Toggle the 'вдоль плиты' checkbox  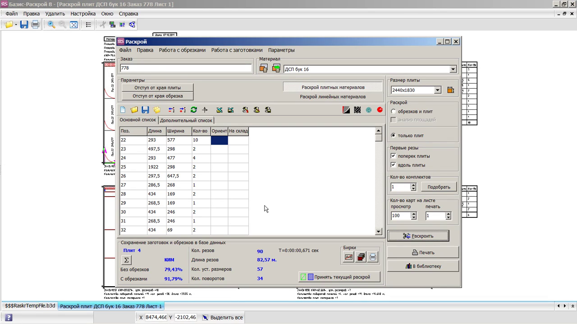393,165
